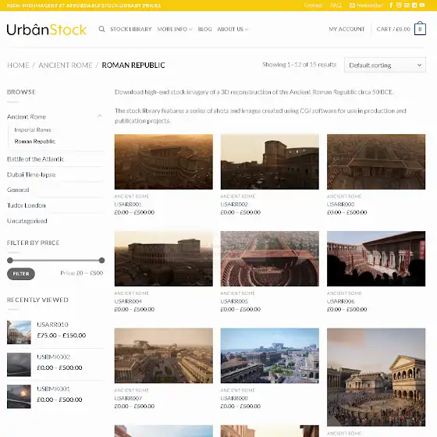Open the Blog menu item

tap(204, 29)
